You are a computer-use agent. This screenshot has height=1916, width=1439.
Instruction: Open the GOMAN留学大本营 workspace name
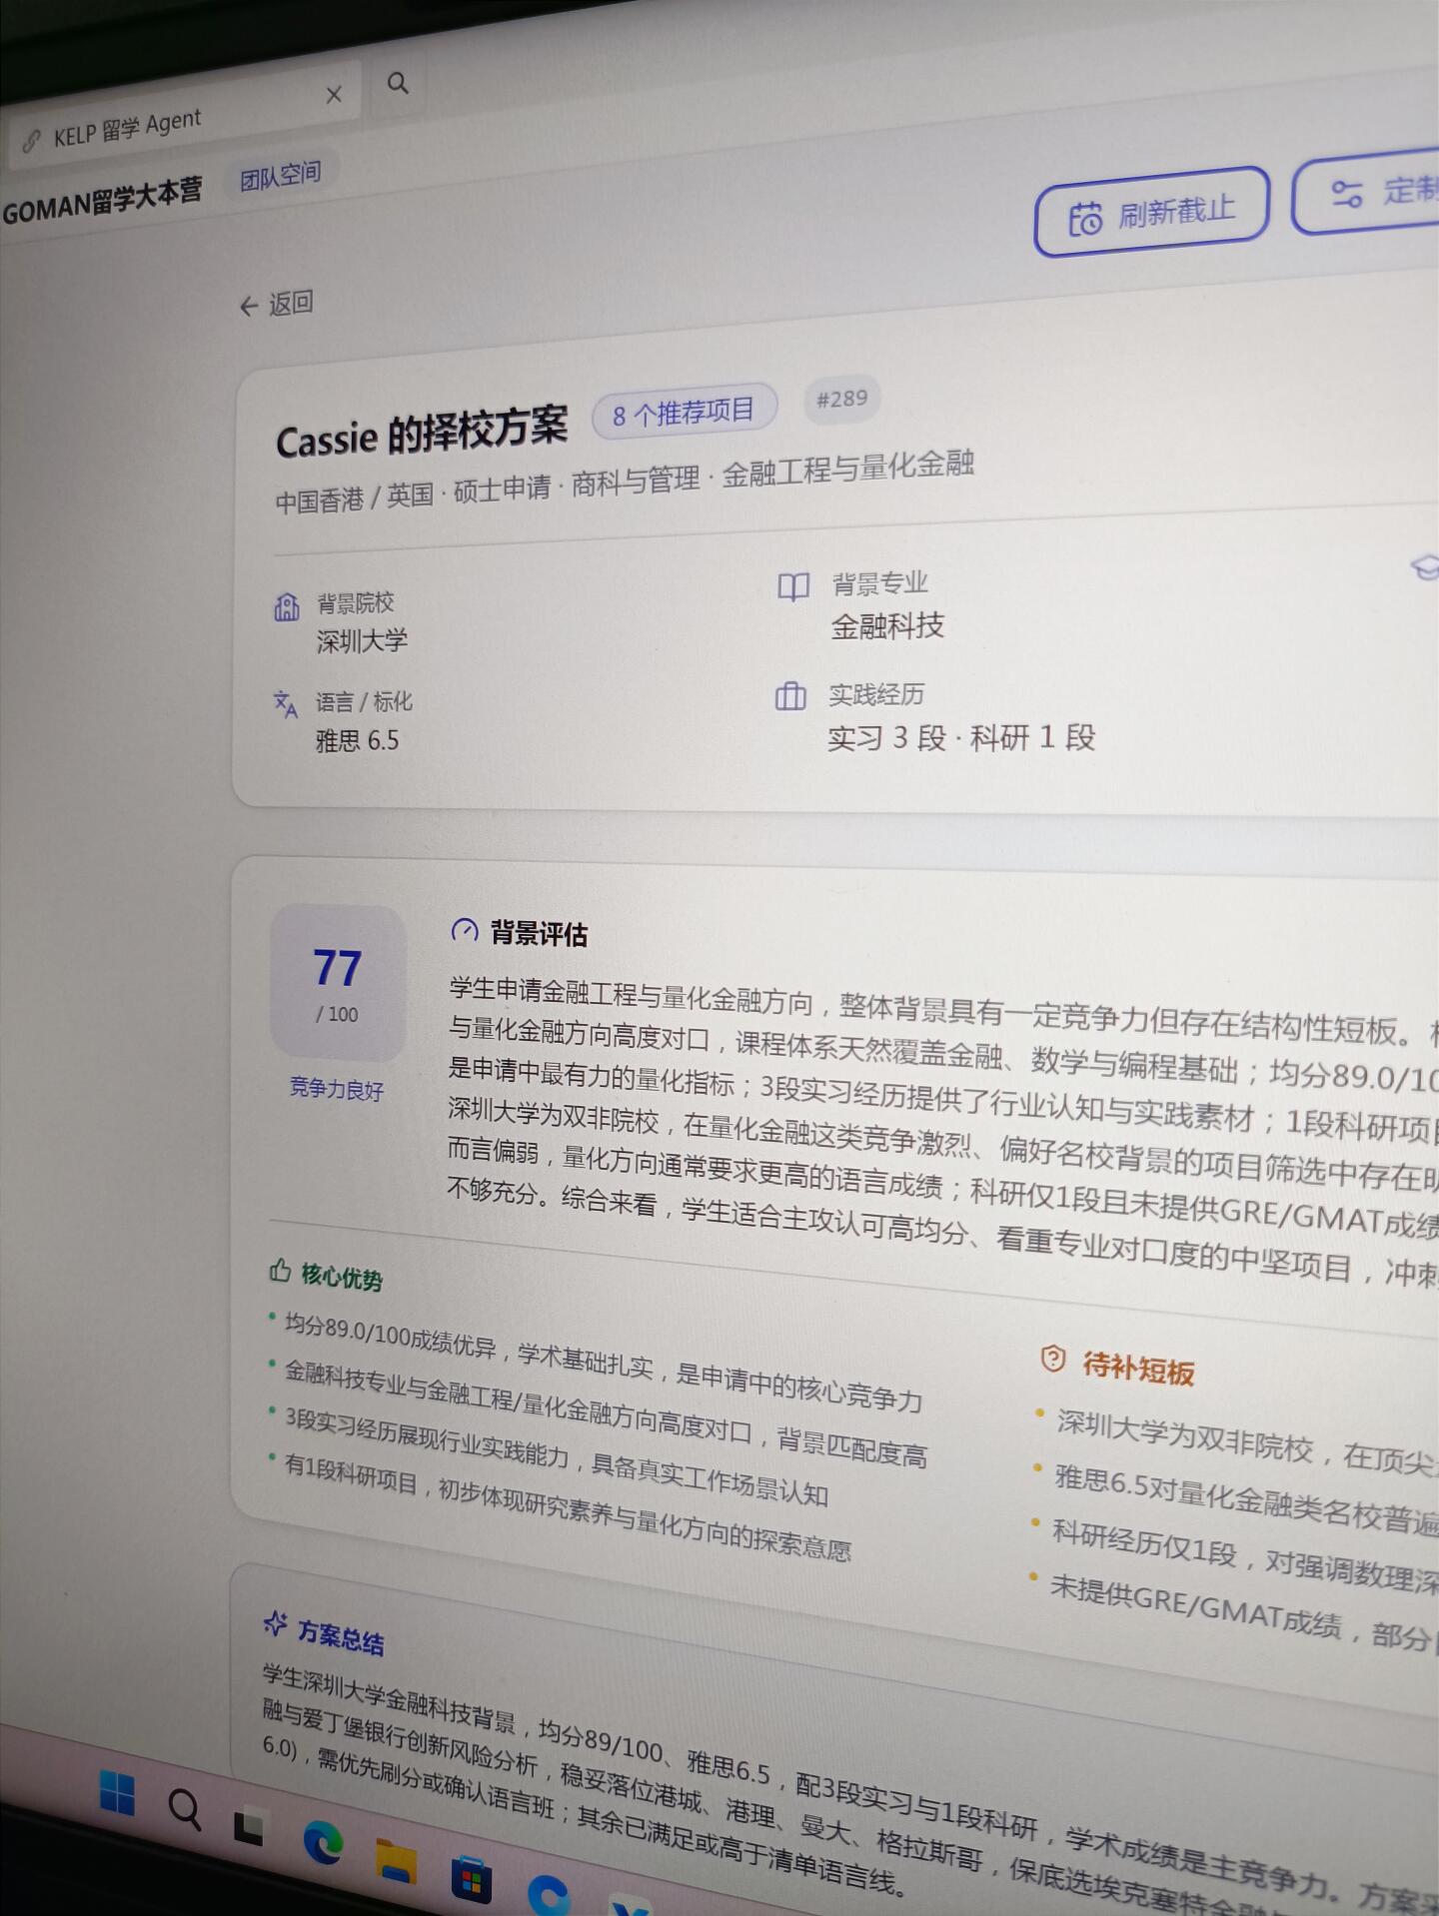coord(102,199)
